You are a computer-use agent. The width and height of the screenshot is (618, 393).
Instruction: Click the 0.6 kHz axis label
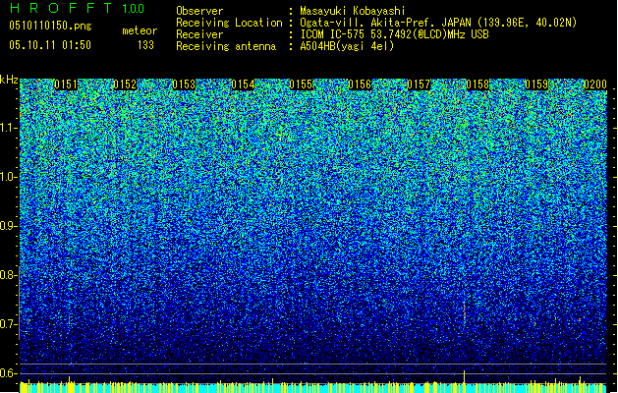point(7,373)
